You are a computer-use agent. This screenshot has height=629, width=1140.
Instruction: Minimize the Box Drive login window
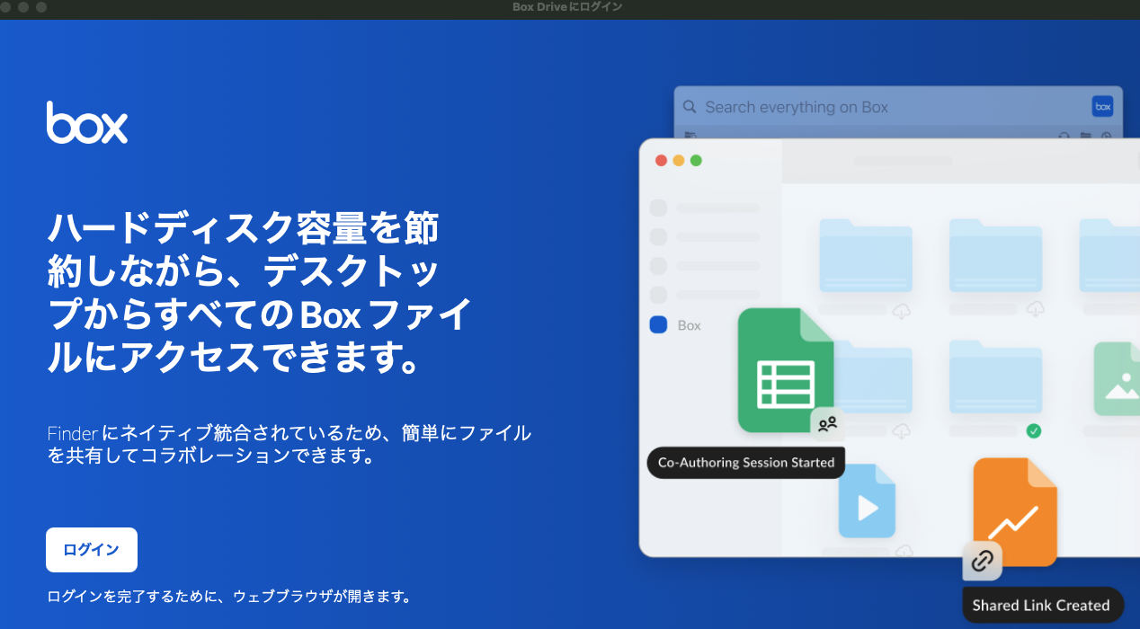[x=24, y=7]
